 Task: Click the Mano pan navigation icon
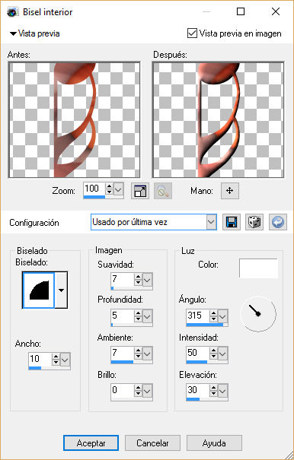(x=229, y=191)
